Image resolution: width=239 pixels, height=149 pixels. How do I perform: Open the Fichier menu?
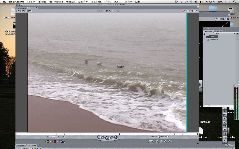pyautogui.click(x=31, y=2)
